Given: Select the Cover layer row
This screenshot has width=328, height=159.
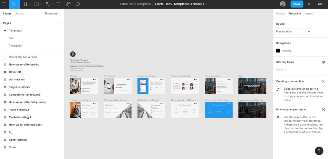Looking at the screenshot, I should coord(32,147).
